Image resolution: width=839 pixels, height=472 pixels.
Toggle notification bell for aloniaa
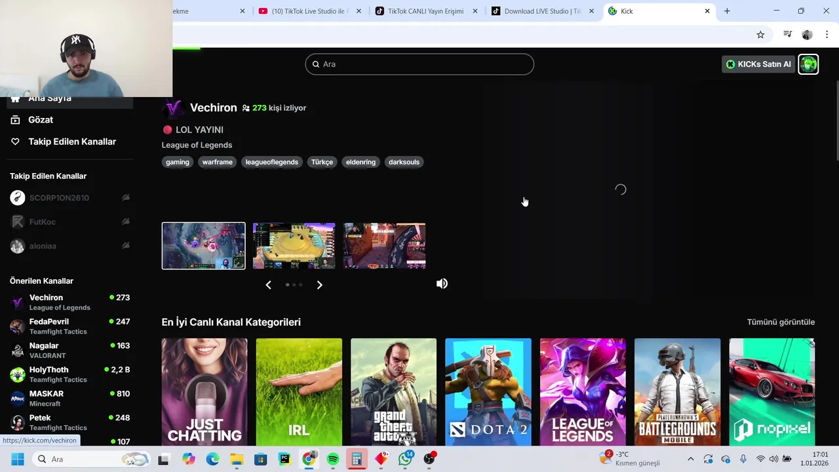125,246
